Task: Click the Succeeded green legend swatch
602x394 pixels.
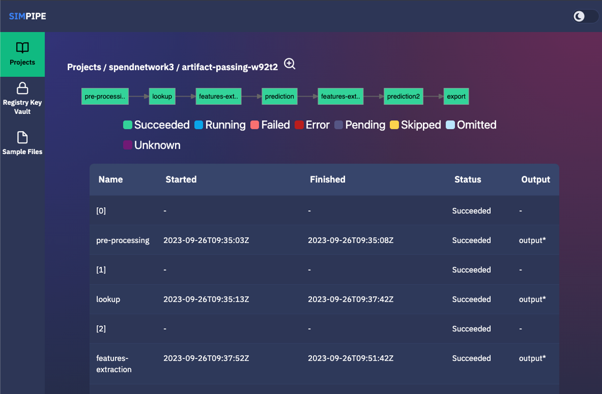Action: click(127, 125)
